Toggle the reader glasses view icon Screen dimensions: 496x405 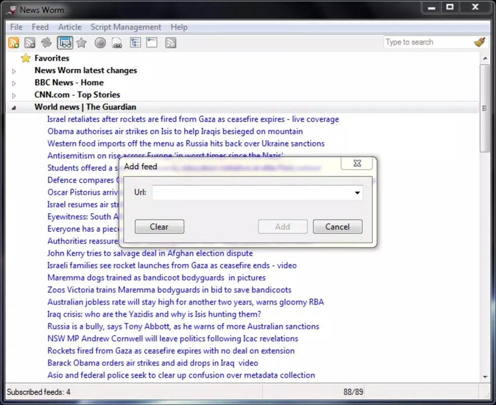(65, 43)
